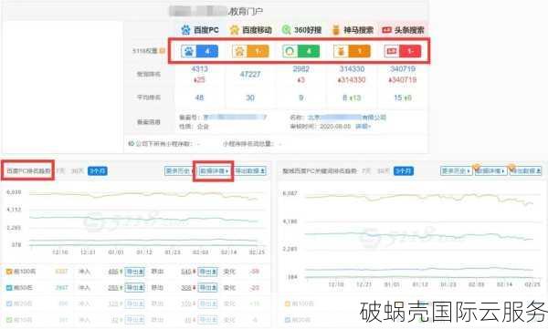Export 冲入 keywords for 前10名 row

(134, 320)
